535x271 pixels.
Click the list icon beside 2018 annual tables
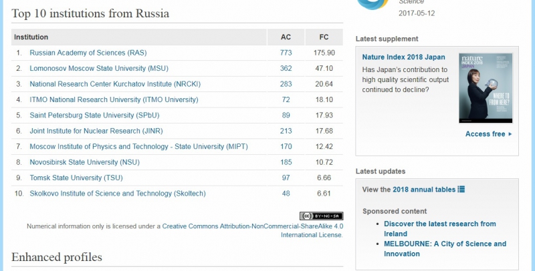tap(461, 190)
